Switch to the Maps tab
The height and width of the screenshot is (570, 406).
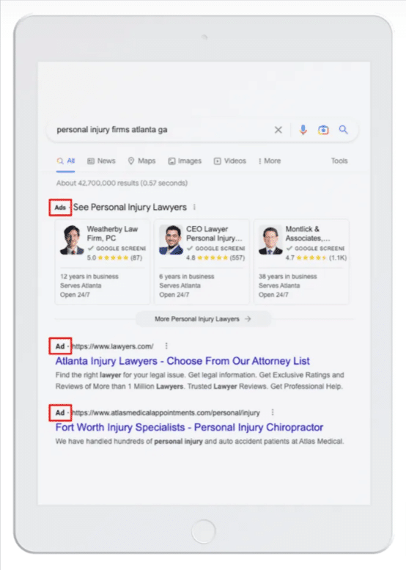tap(141, 161)
